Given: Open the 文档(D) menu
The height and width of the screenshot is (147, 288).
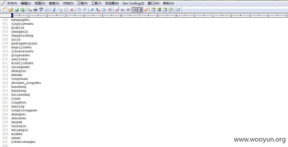Looking at the screenshot, I should [x=68, y=3].
